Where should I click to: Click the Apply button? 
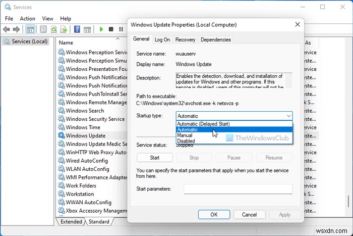(284, 214)
